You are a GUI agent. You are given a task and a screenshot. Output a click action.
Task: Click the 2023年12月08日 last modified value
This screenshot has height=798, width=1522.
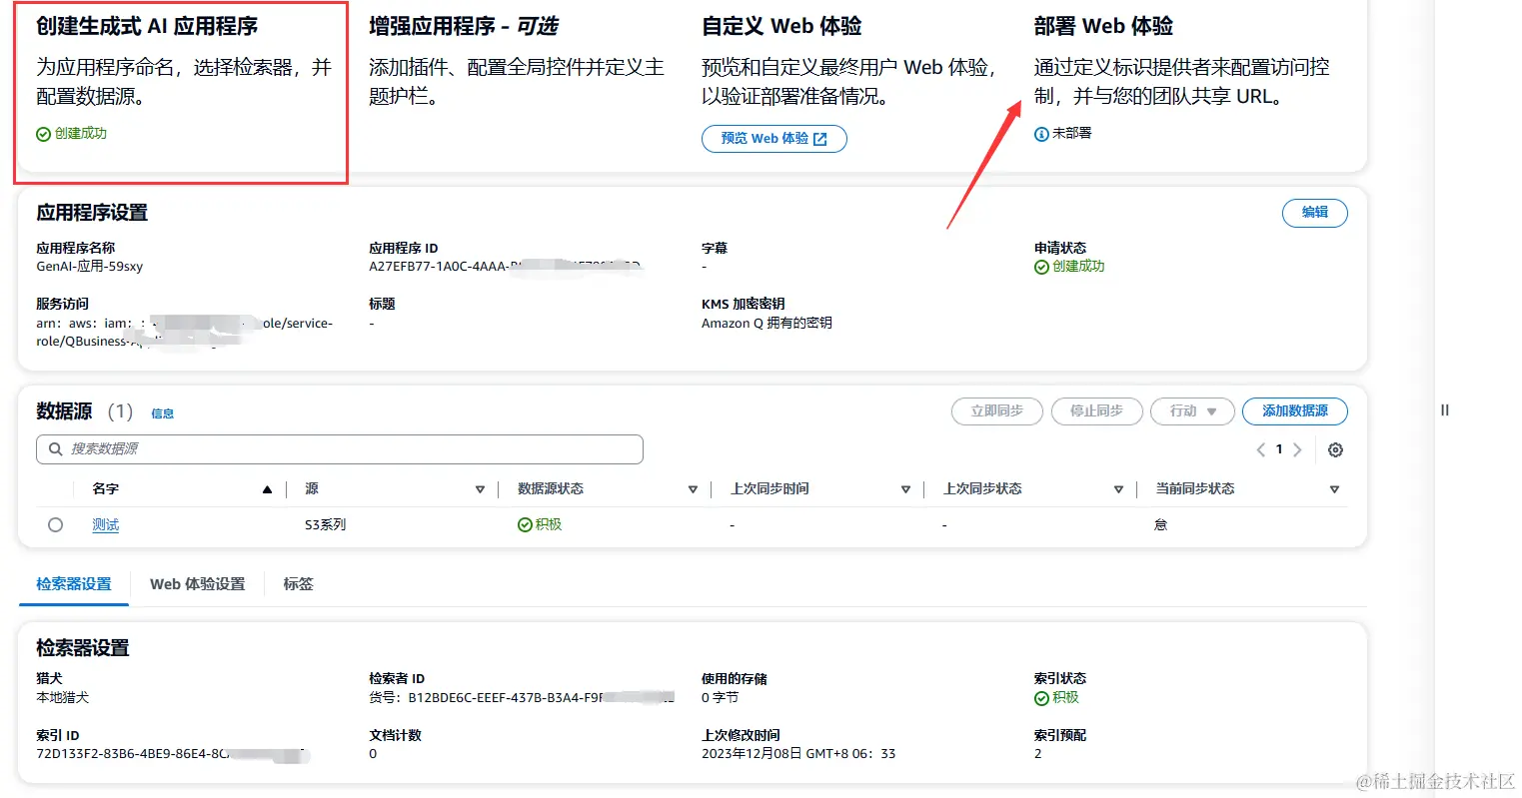798,754
